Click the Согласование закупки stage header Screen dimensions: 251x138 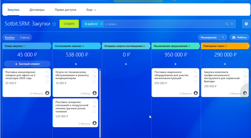coord(77,46)
